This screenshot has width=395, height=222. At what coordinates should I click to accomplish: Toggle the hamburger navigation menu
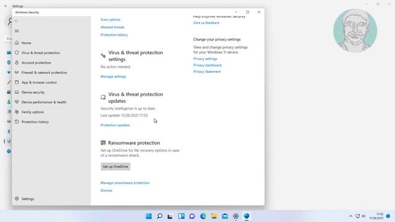click(17, 31)
